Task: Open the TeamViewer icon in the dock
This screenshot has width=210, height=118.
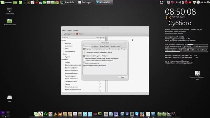Action: point(137,114)
